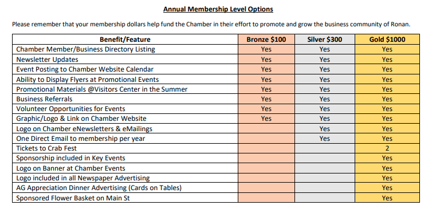Click Gold cell showing 2 Crab Fest tickets
This screenshot has width=440, height=221.
coord(387,148)
